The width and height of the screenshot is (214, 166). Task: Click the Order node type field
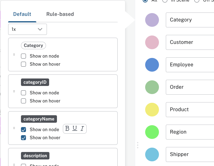pyautogui.click(x=190, y=87)
